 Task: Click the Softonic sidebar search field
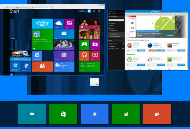pyautogui.click(x=116, y=20)
